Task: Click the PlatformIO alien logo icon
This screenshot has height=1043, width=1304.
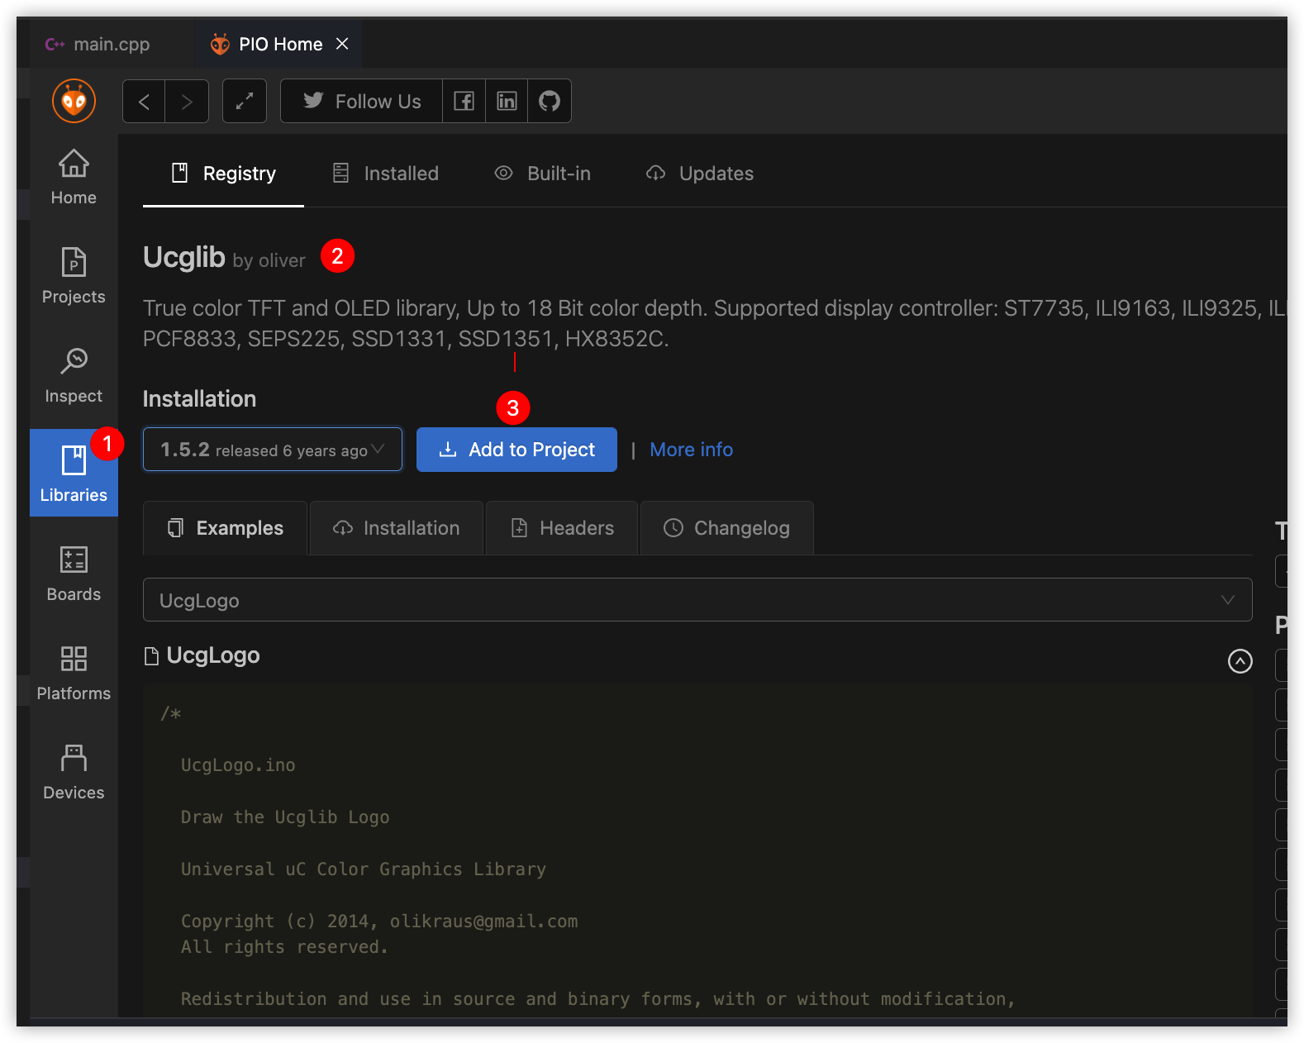Action: (74, 101)
